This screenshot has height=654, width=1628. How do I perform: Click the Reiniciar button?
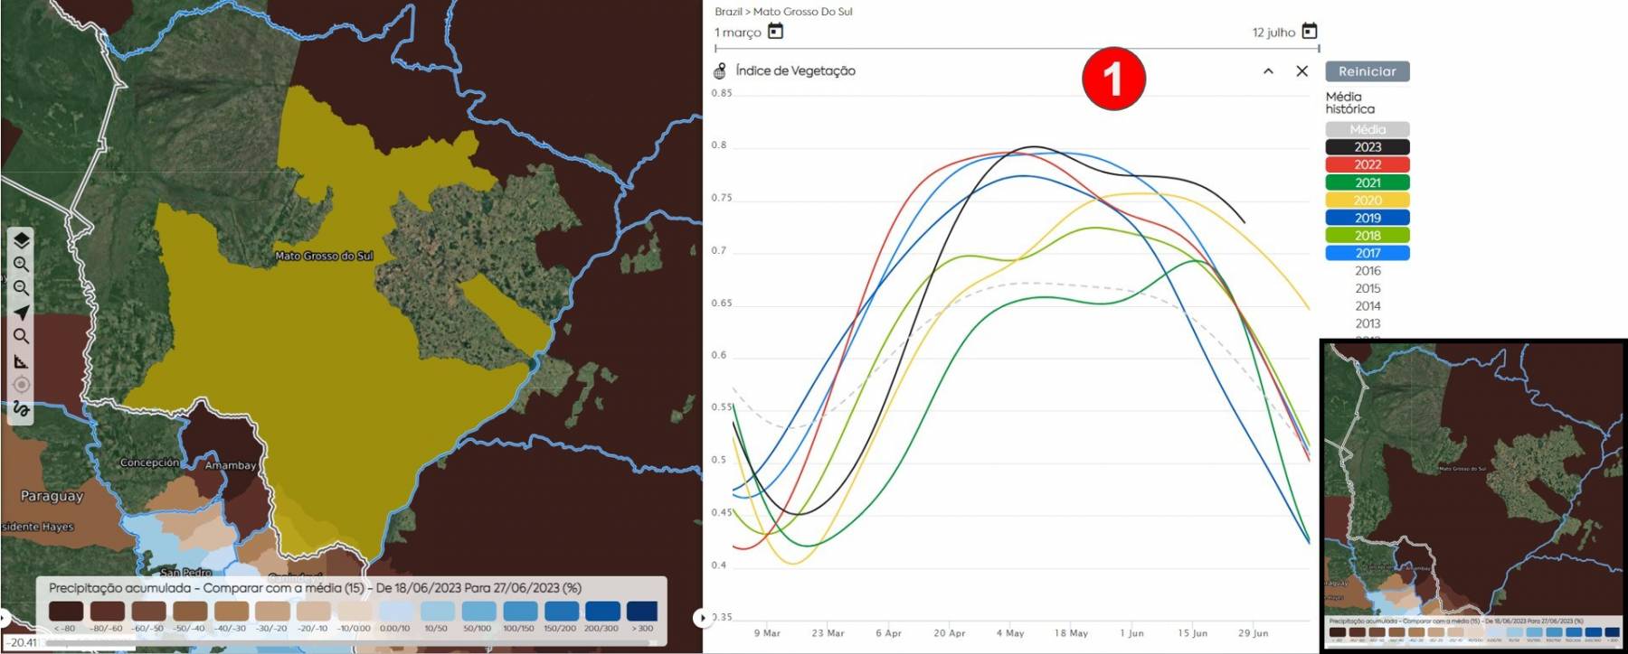[x=1367, y=71]
